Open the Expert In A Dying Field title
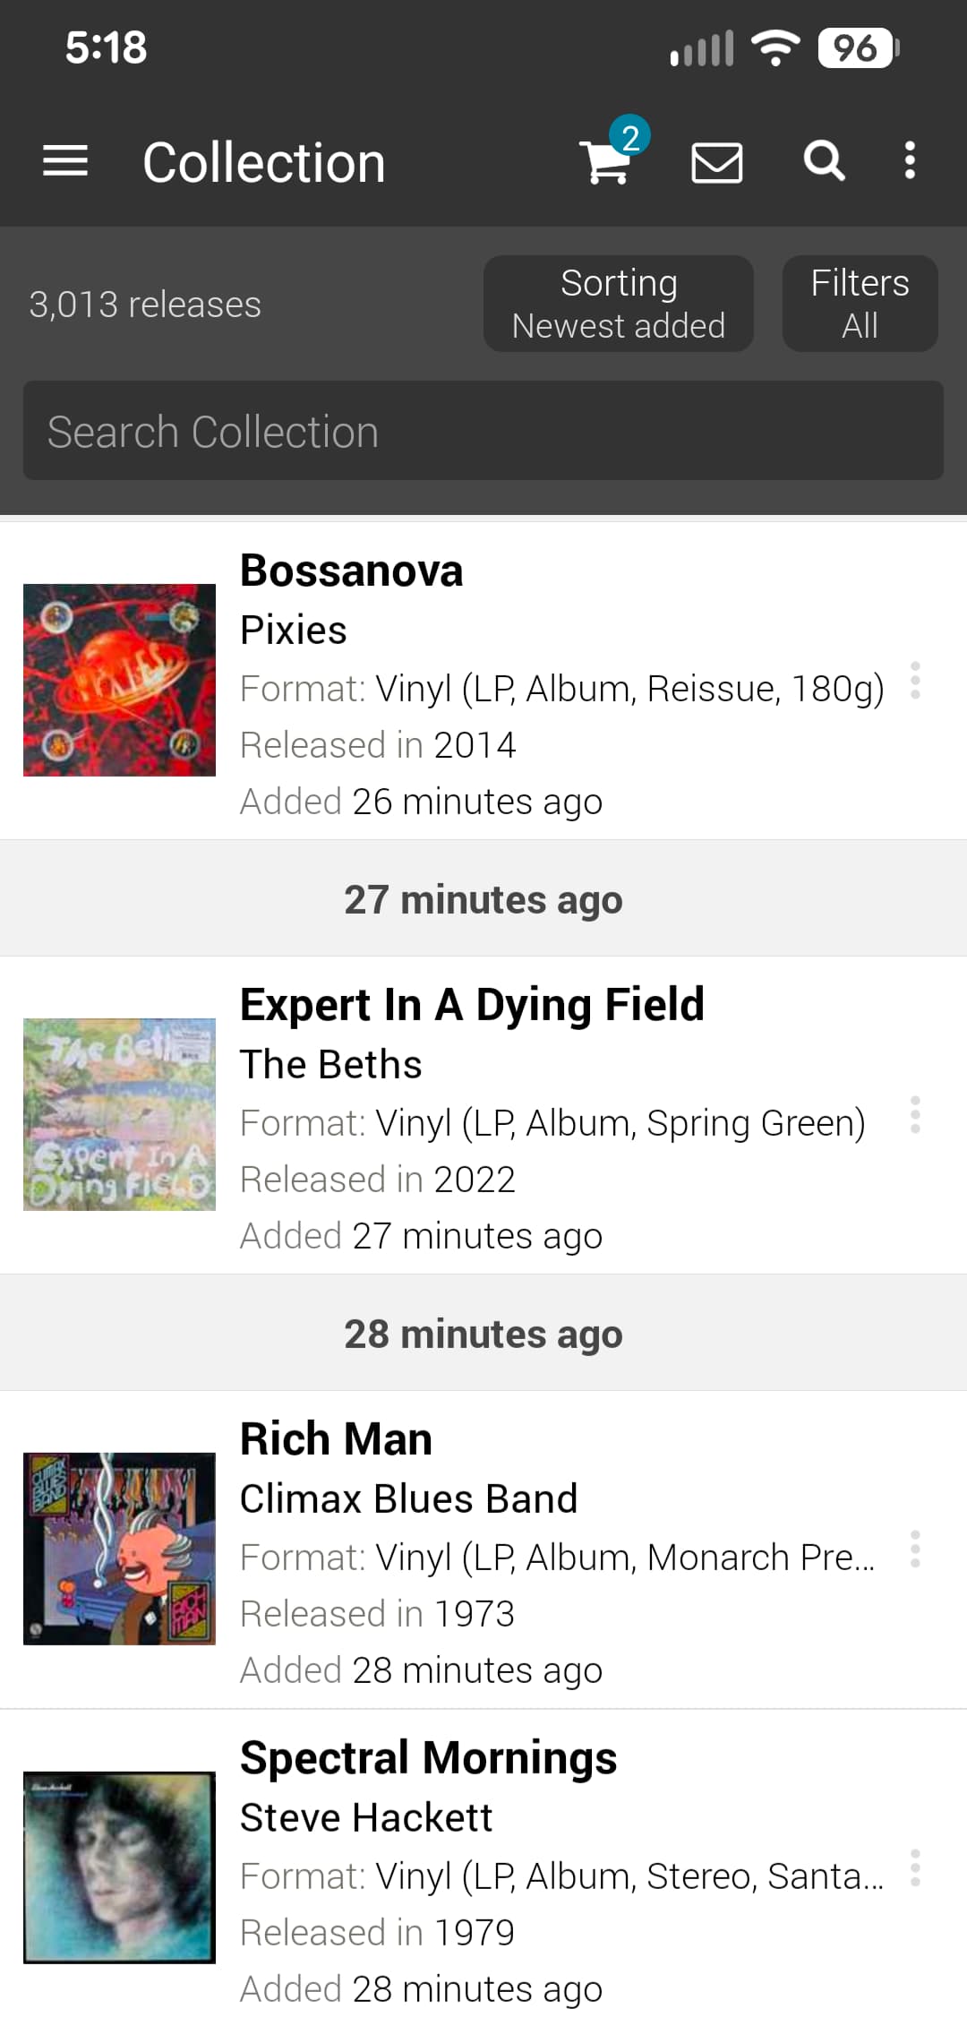This screenshot has height=2026, width=967. coord(472,1005)
